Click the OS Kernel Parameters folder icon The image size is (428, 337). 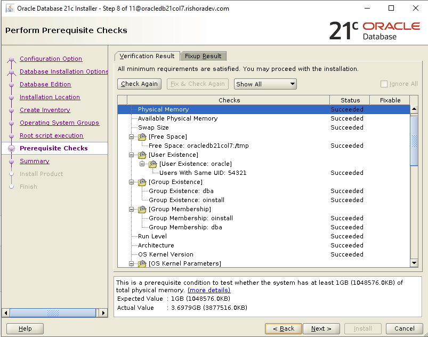pyautogui.click(x=142, y=263)
